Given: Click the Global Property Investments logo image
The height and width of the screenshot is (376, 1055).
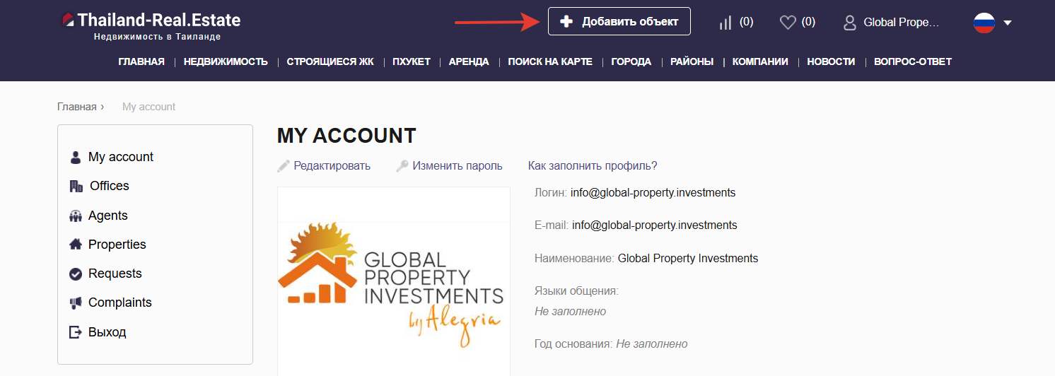Looking at the screenshot, I should (x=393, y=283).
